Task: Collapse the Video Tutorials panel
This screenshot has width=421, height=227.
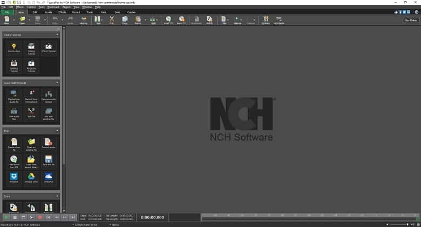Action: coord(57,35)
